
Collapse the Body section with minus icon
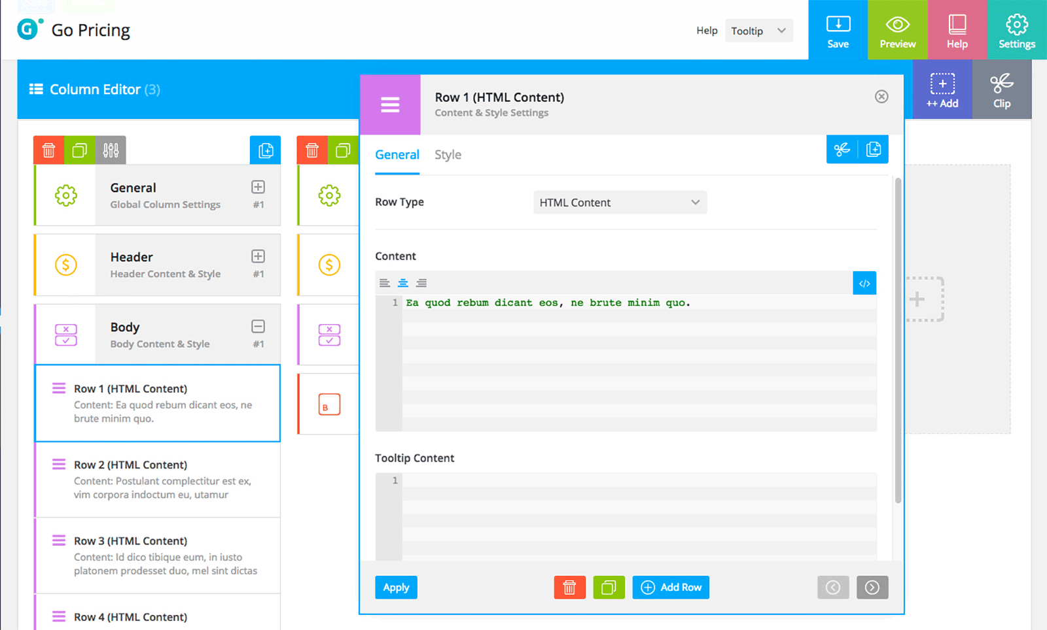pos(258,326)
